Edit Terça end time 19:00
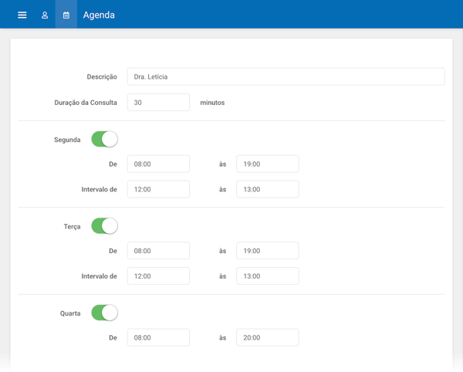The width and height of the screenshot is (463, 372). coord(268,251)
